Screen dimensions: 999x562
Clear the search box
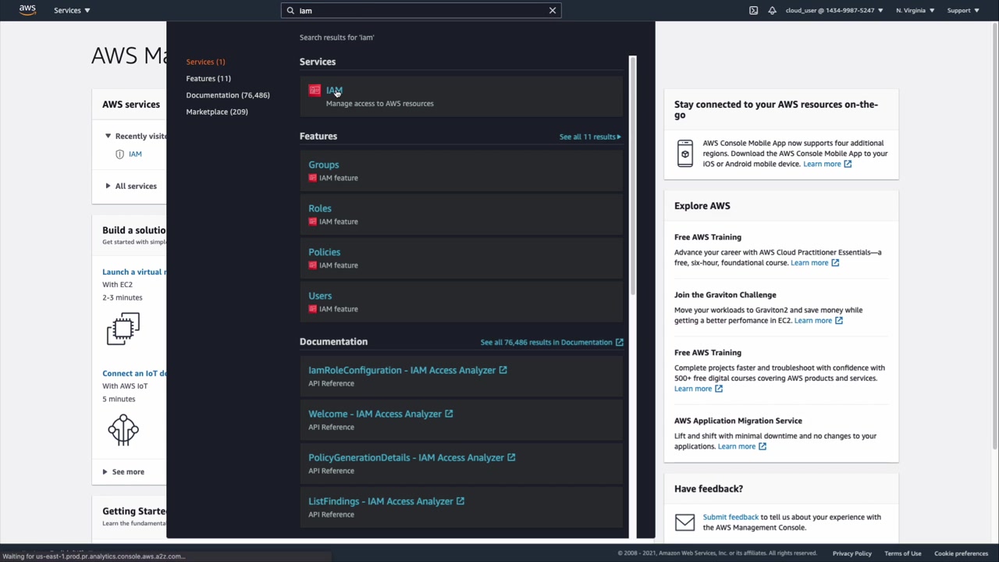click(x=553, y=11)
